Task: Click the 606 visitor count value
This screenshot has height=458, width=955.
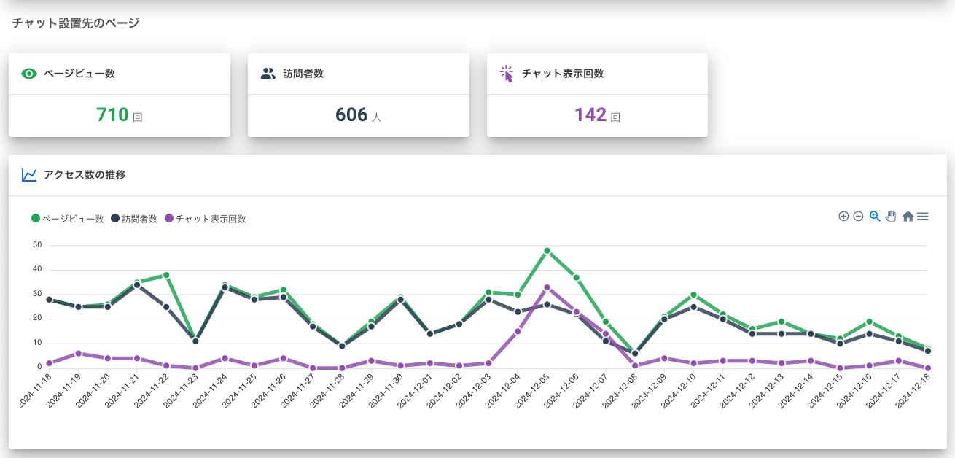Action: (x=351, y=115)
